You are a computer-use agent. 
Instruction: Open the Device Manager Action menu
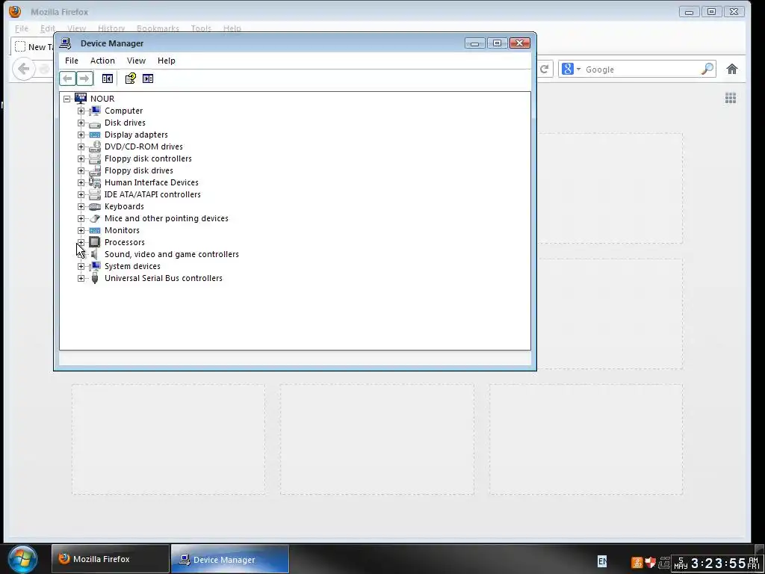tap(102, 61)
